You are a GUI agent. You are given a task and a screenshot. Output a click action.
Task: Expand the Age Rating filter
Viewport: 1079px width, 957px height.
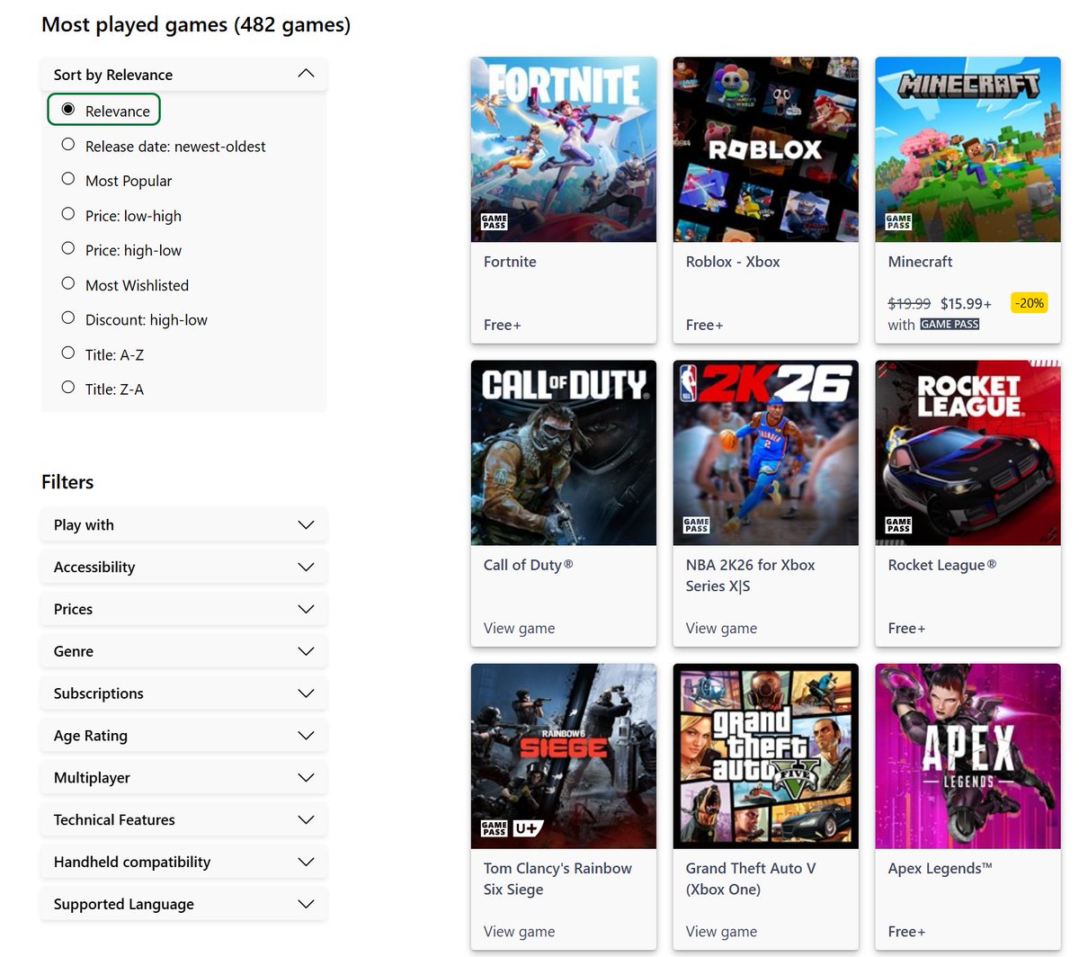pos(183,735)
